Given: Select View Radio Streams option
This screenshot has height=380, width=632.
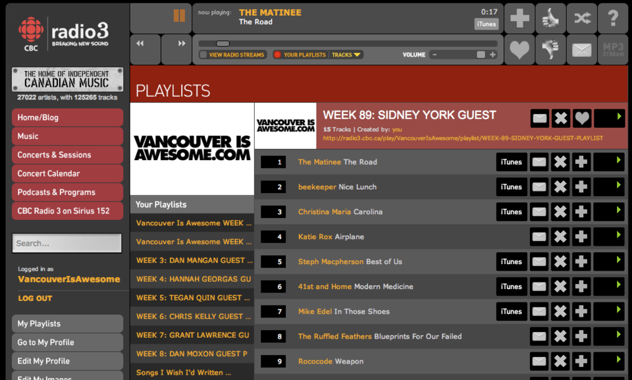Looking at the screenshot, I should pyautogui.click(x=232, y=55).
